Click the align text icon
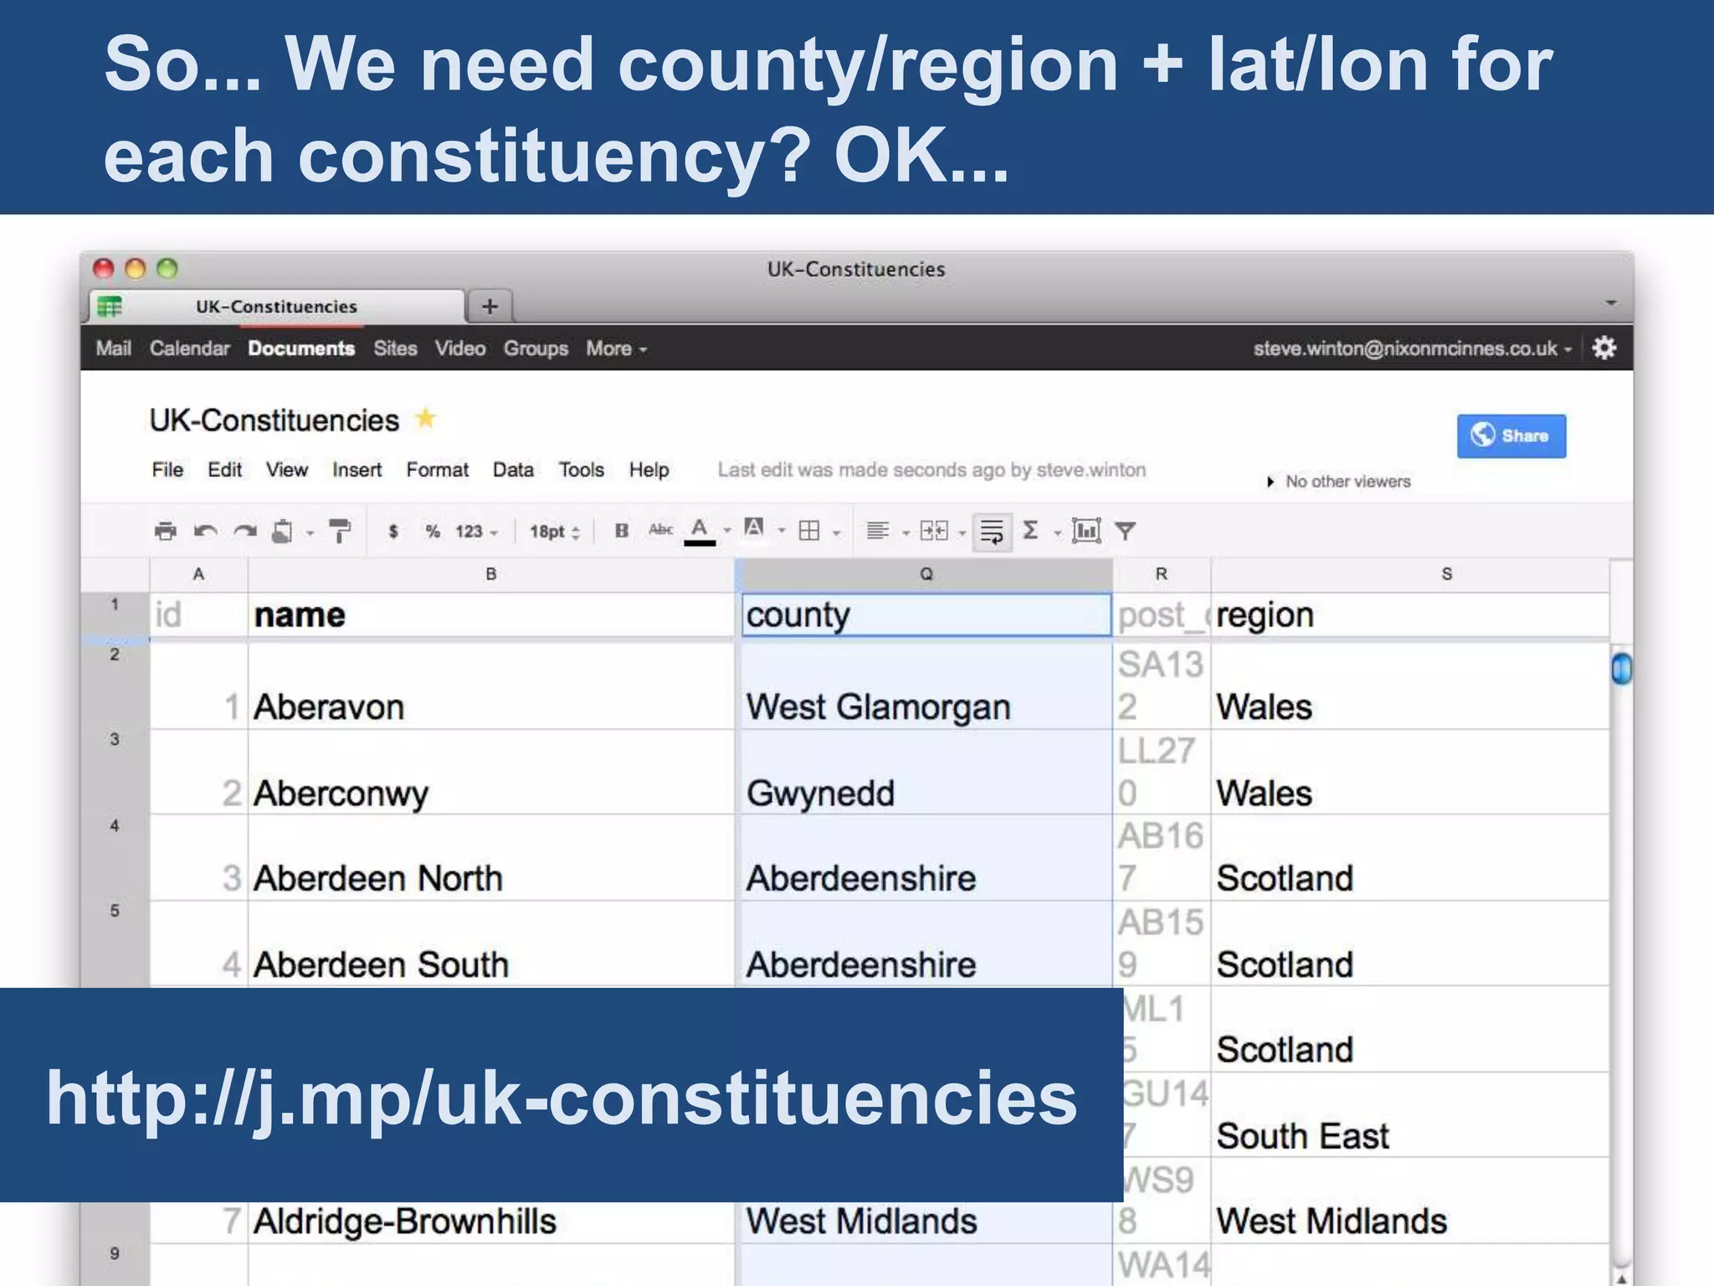 (x=878, y=531)
